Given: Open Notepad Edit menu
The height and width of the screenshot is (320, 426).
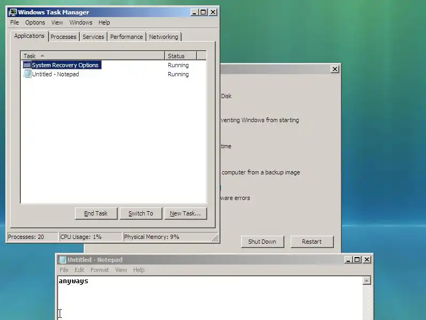Looking at the screenshot, I should (79, 270).
